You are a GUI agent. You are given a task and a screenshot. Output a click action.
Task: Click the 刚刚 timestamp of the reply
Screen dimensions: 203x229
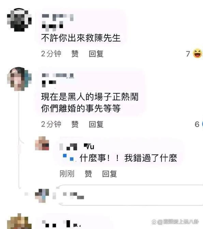tap(67, 174)
